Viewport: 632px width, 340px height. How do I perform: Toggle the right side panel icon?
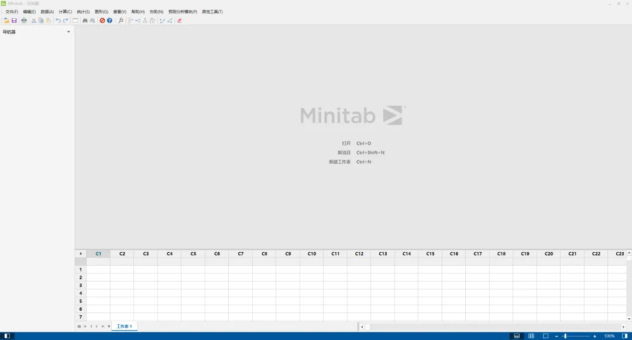pyautogui.click(x=625, y=336)
